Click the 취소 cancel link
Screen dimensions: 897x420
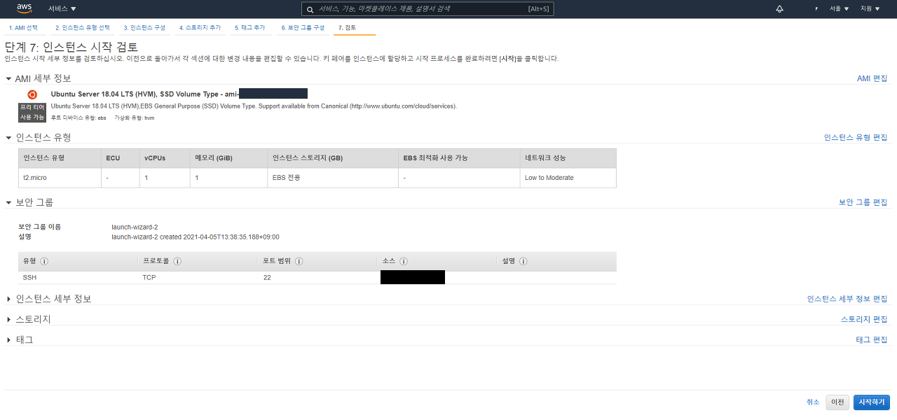(813, 402)
